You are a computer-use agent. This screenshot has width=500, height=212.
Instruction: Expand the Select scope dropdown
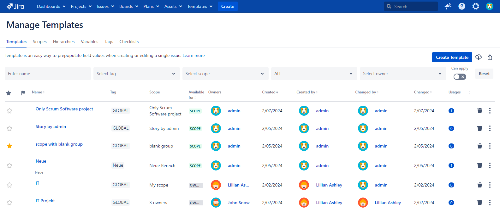point(225,74)
